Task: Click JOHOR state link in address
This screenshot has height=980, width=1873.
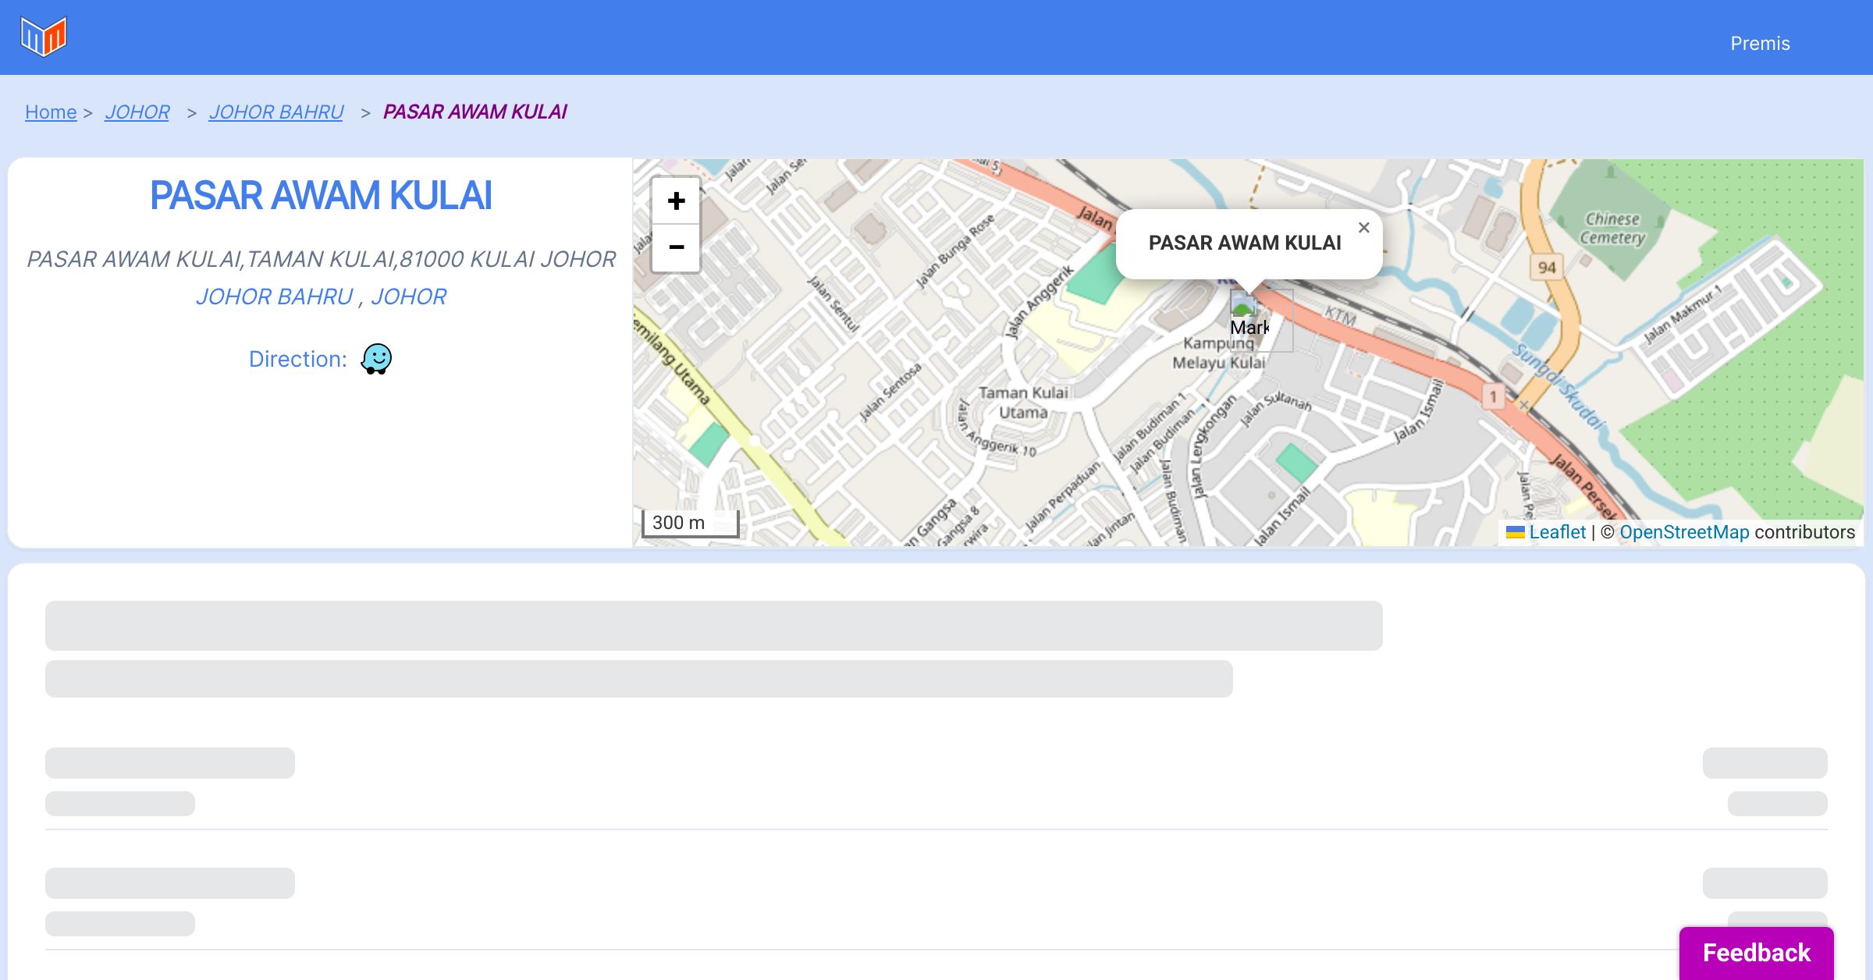Action: click(408, 296)
